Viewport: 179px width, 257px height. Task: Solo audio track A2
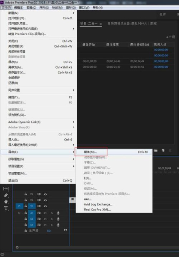pyautogui.click(x=52, y=219)
